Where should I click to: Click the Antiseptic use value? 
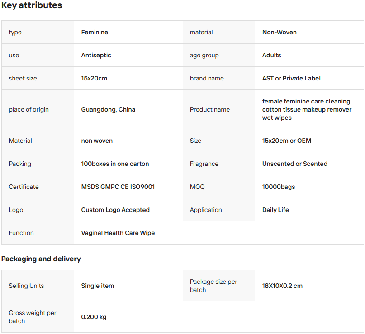[x=96, y=55]
